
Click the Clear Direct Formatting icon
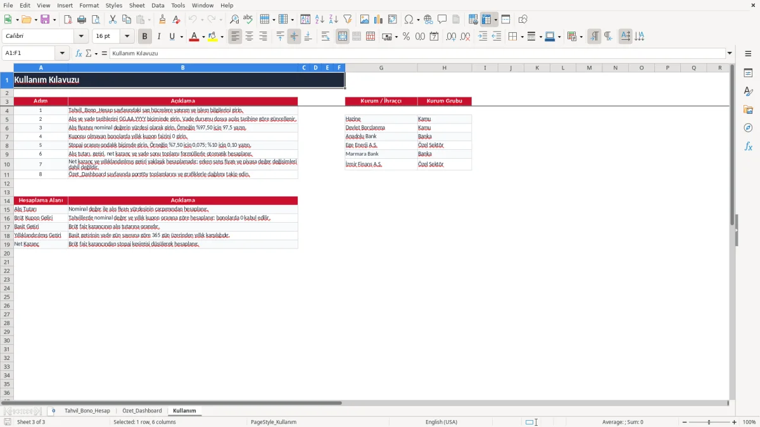tap(178, 20)
